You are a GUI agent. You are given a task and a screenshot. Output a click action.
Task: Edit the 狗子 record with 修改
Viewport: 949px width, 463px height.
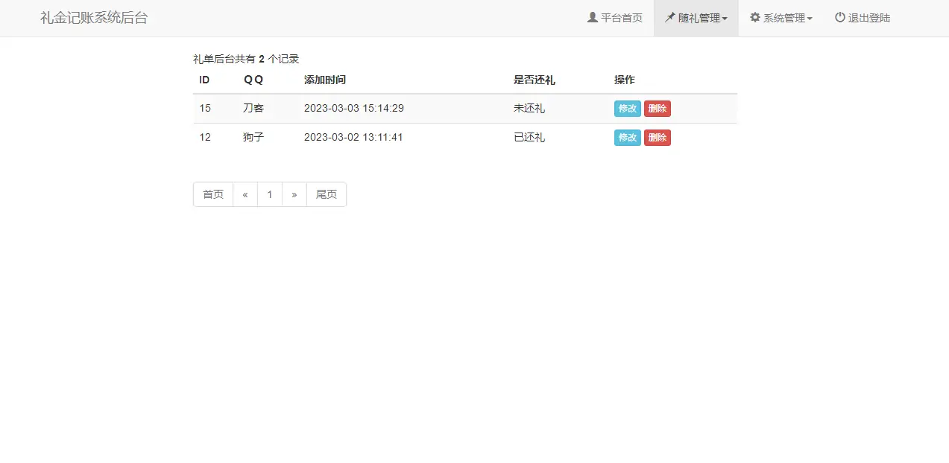(x=627, y=138)
